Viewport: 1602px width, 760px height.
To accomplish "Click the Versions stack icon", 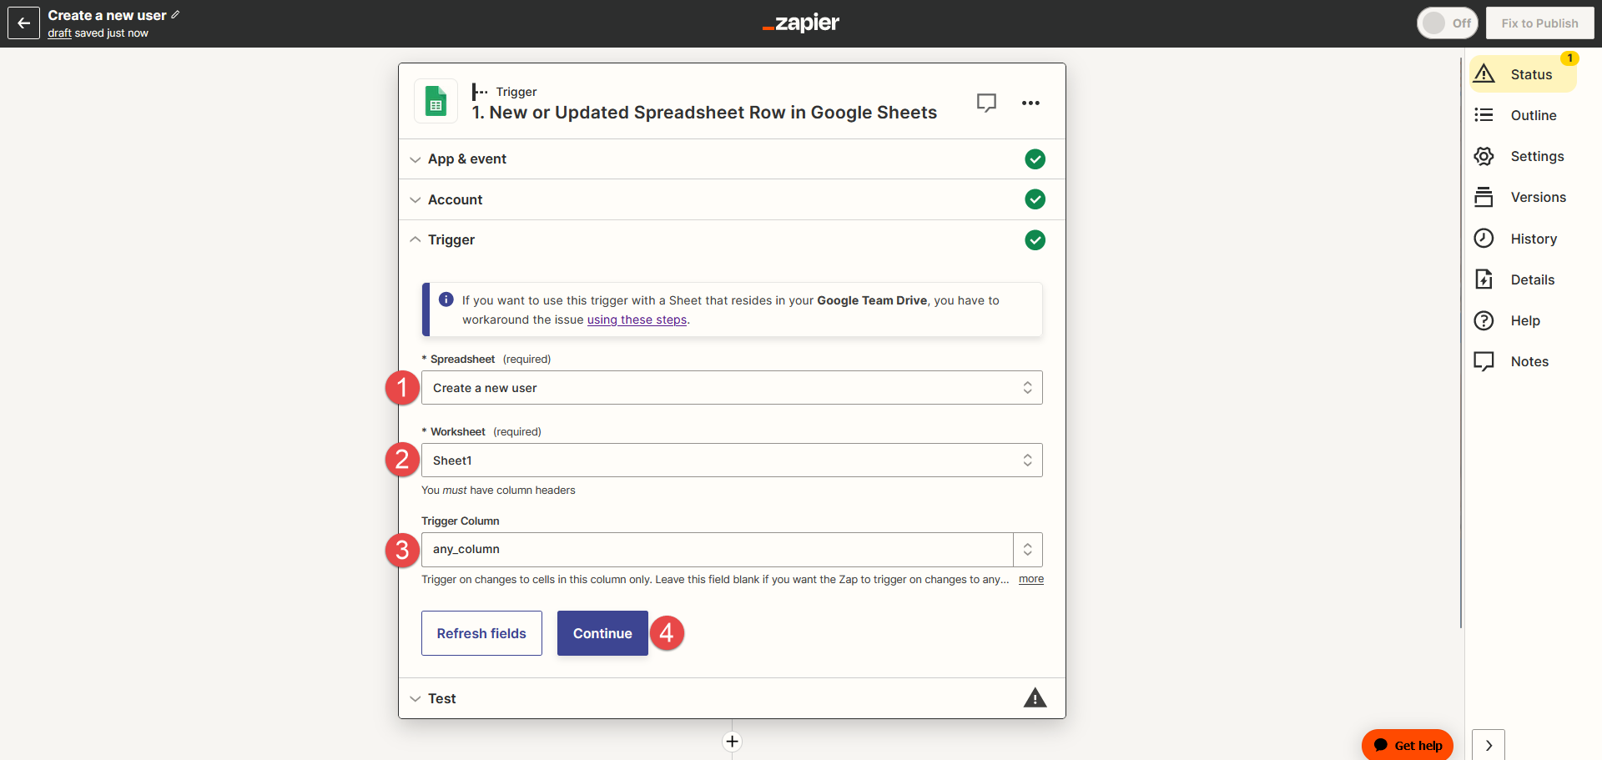I will pyautogui.click(x=1484, y=197).
